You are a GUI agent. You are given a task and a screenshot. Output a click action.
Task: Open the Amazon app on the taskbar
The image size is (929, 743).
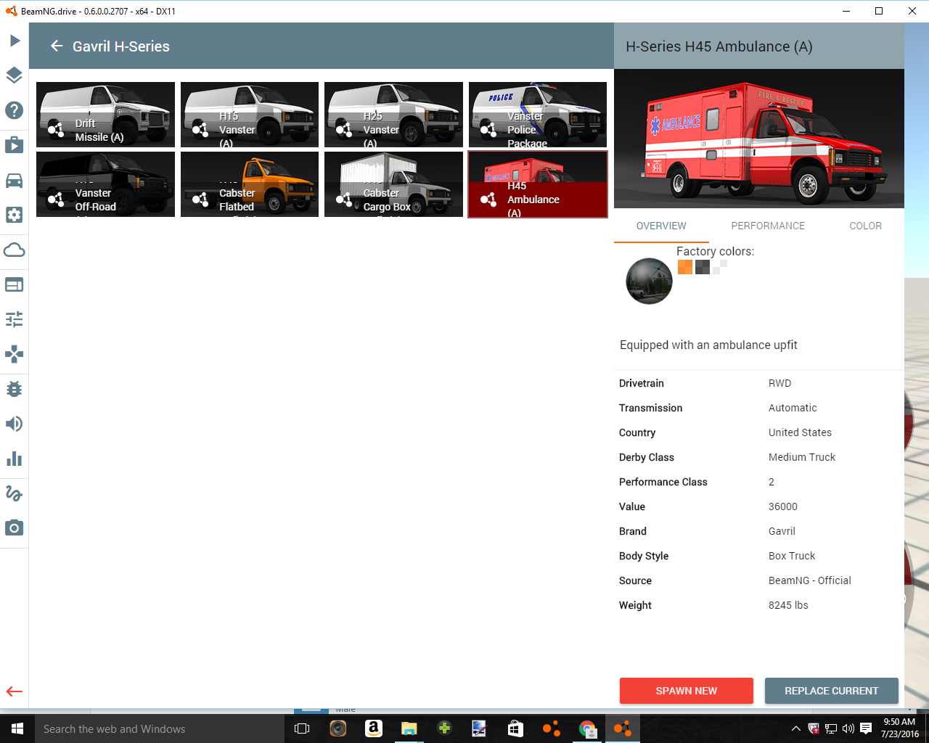point(373,728)
